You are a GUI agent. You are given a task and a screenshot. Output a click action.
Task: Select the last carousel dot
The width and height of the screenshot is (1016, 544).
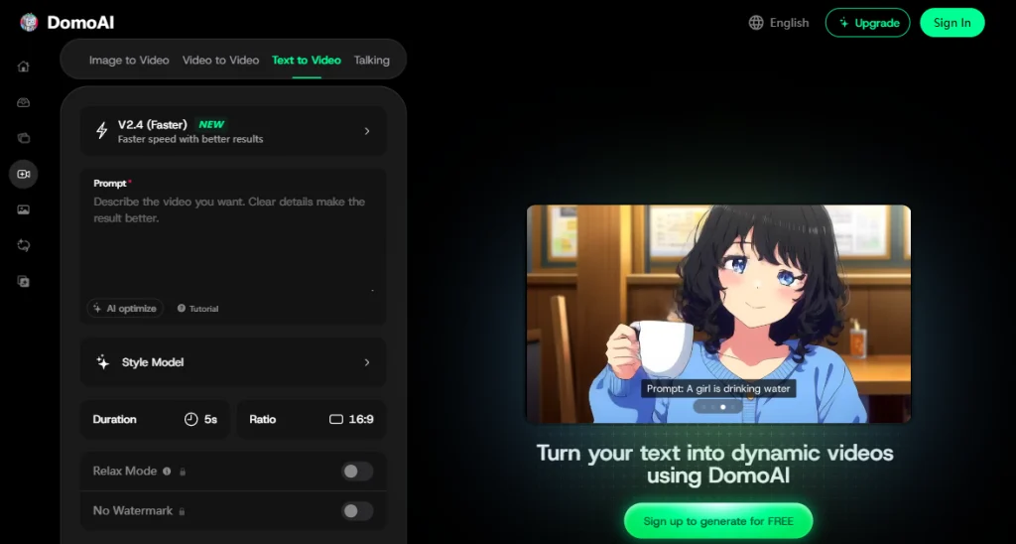coord(733,407)
